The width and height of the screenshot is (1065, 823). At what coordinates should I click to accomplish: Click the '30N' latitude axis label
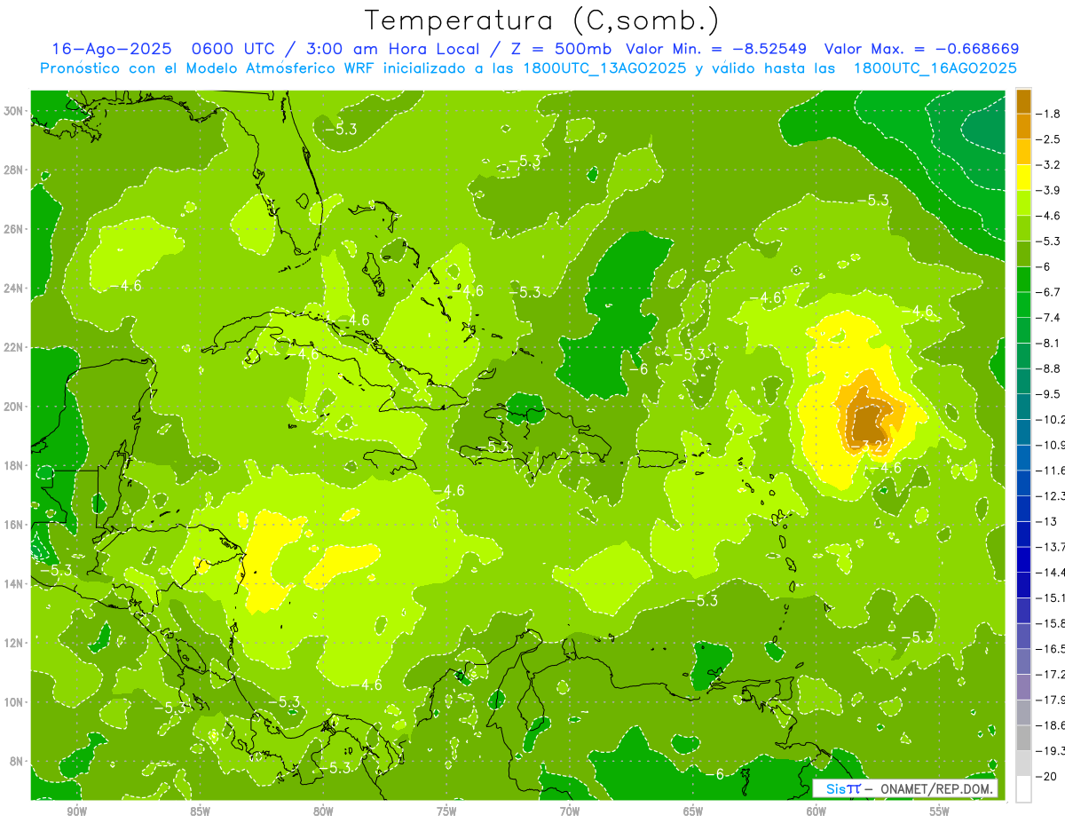click(15, 111)
